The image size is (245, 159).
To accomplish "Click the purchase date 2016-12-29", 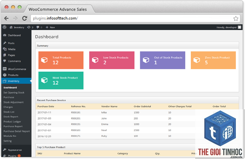I will pyautogui.click(x=44, y=136).
